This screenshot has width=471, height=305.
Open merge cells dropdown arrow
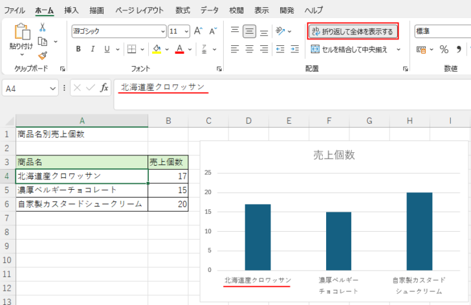(x=399, y=49)
